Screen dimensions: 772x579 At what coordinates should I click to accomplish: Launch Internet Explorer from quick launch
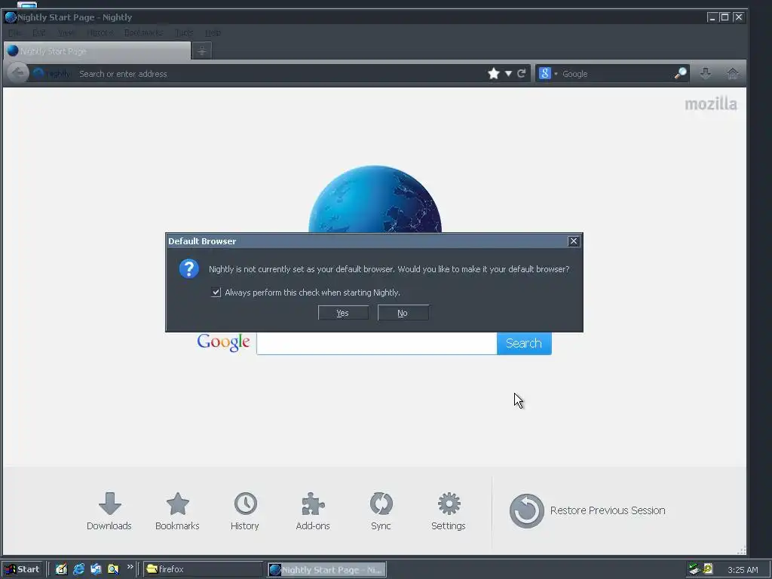(x=78, y=569)
